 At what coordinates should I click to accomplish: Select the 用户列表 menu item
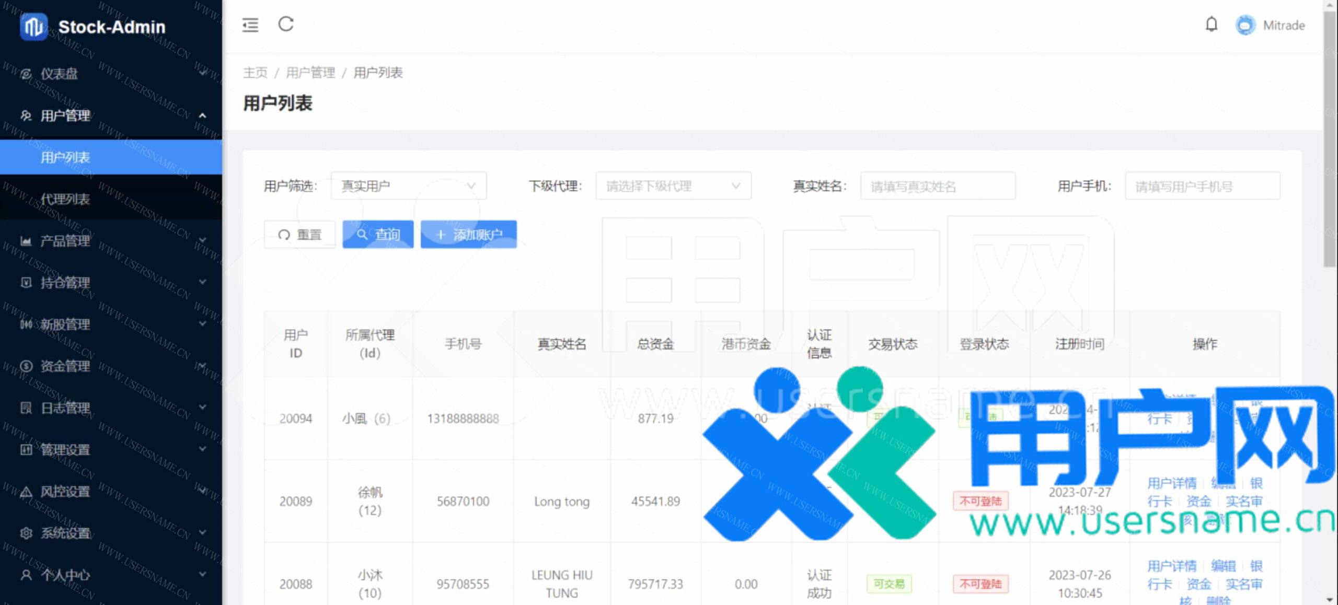65,157
